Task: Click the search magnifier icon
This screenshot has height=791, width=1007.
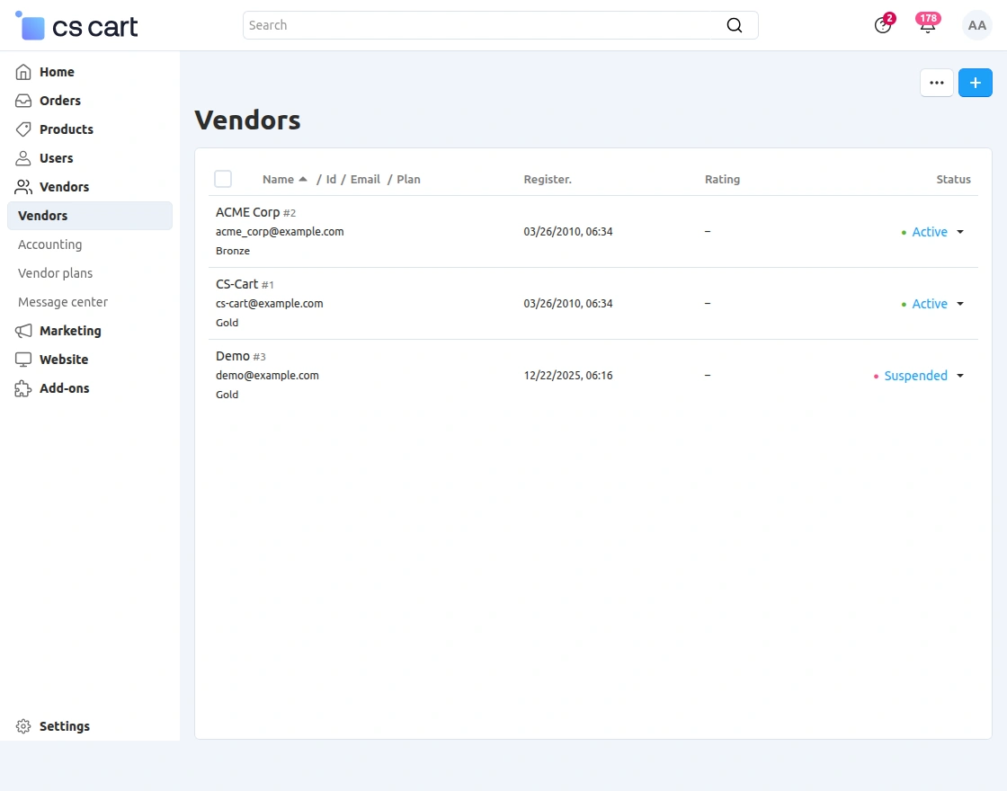Action: click(x=735, y=25)
